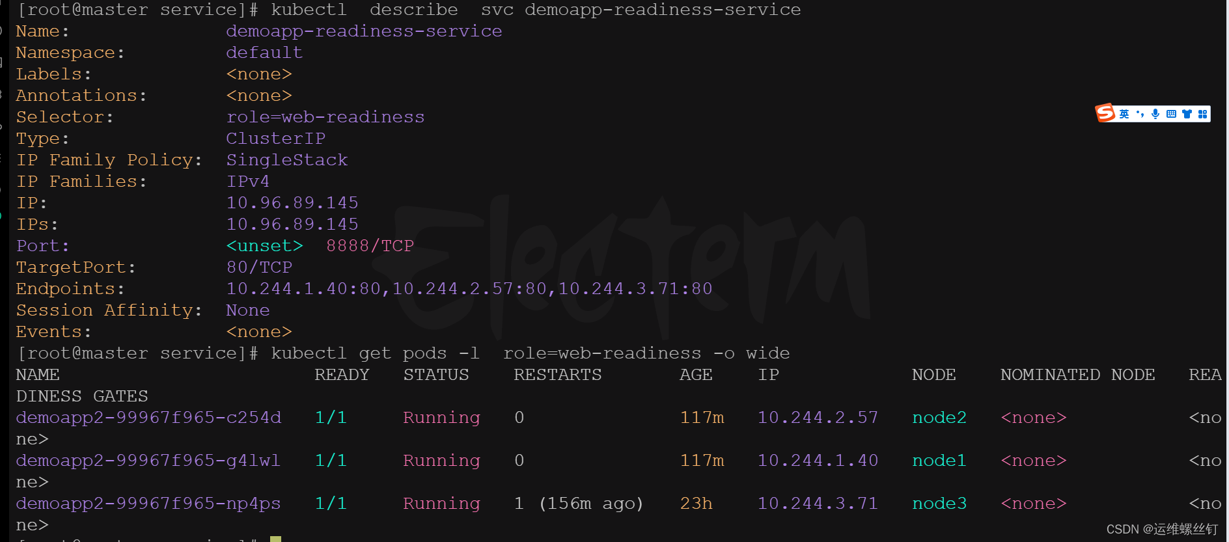Click the Labels value <none>
The height and width of the screenshot is (542, 1229).
[259, 74]
